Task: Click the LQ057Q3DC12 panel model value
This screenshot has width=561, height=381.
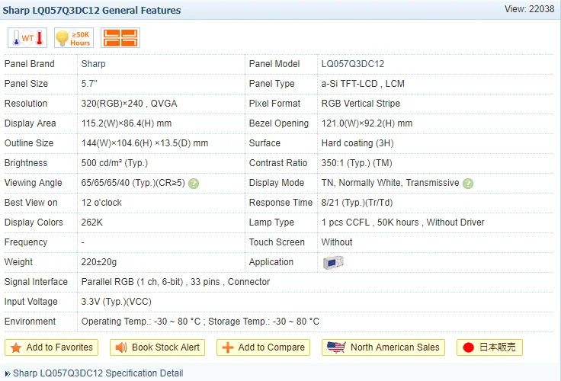Action: pos(353,64)
